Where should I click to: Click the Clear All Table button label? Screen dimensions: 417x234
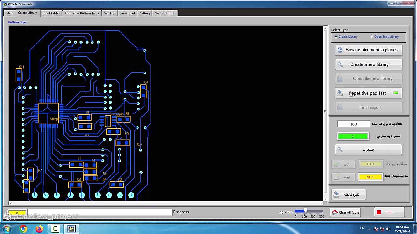[349, 213]
